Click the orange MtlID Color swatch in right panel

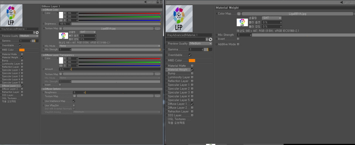click(x=192, y=61)
